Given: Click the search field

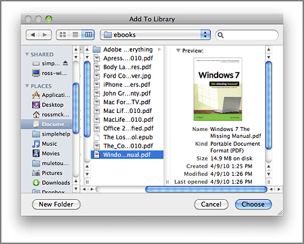Looking at the screenshot, I should click(x=246, y=35).
